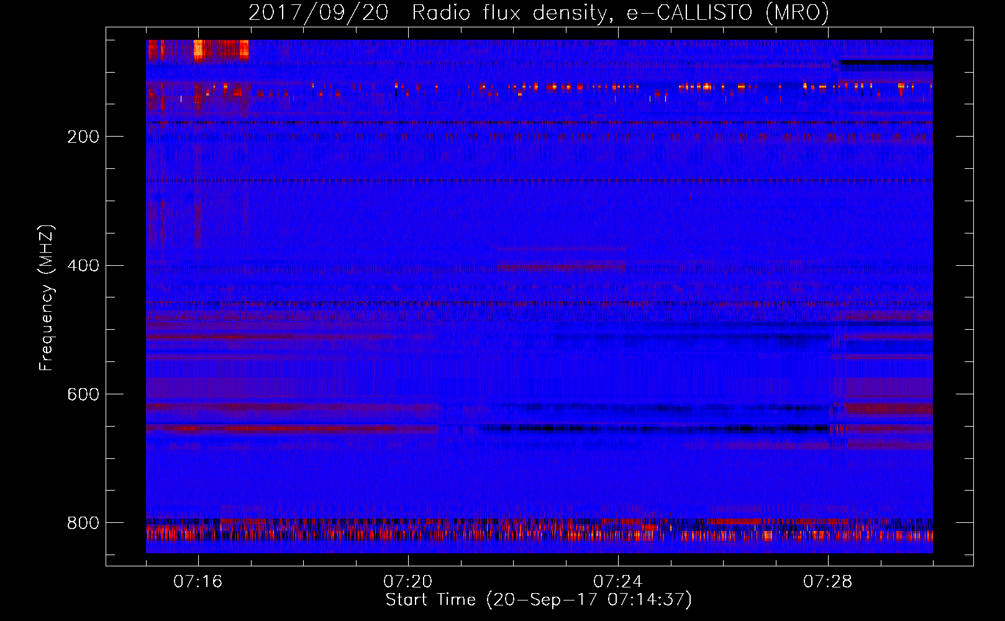The image size is (1005, 621).
Task: Click the "07:16" time tick label
Action: 198,582
